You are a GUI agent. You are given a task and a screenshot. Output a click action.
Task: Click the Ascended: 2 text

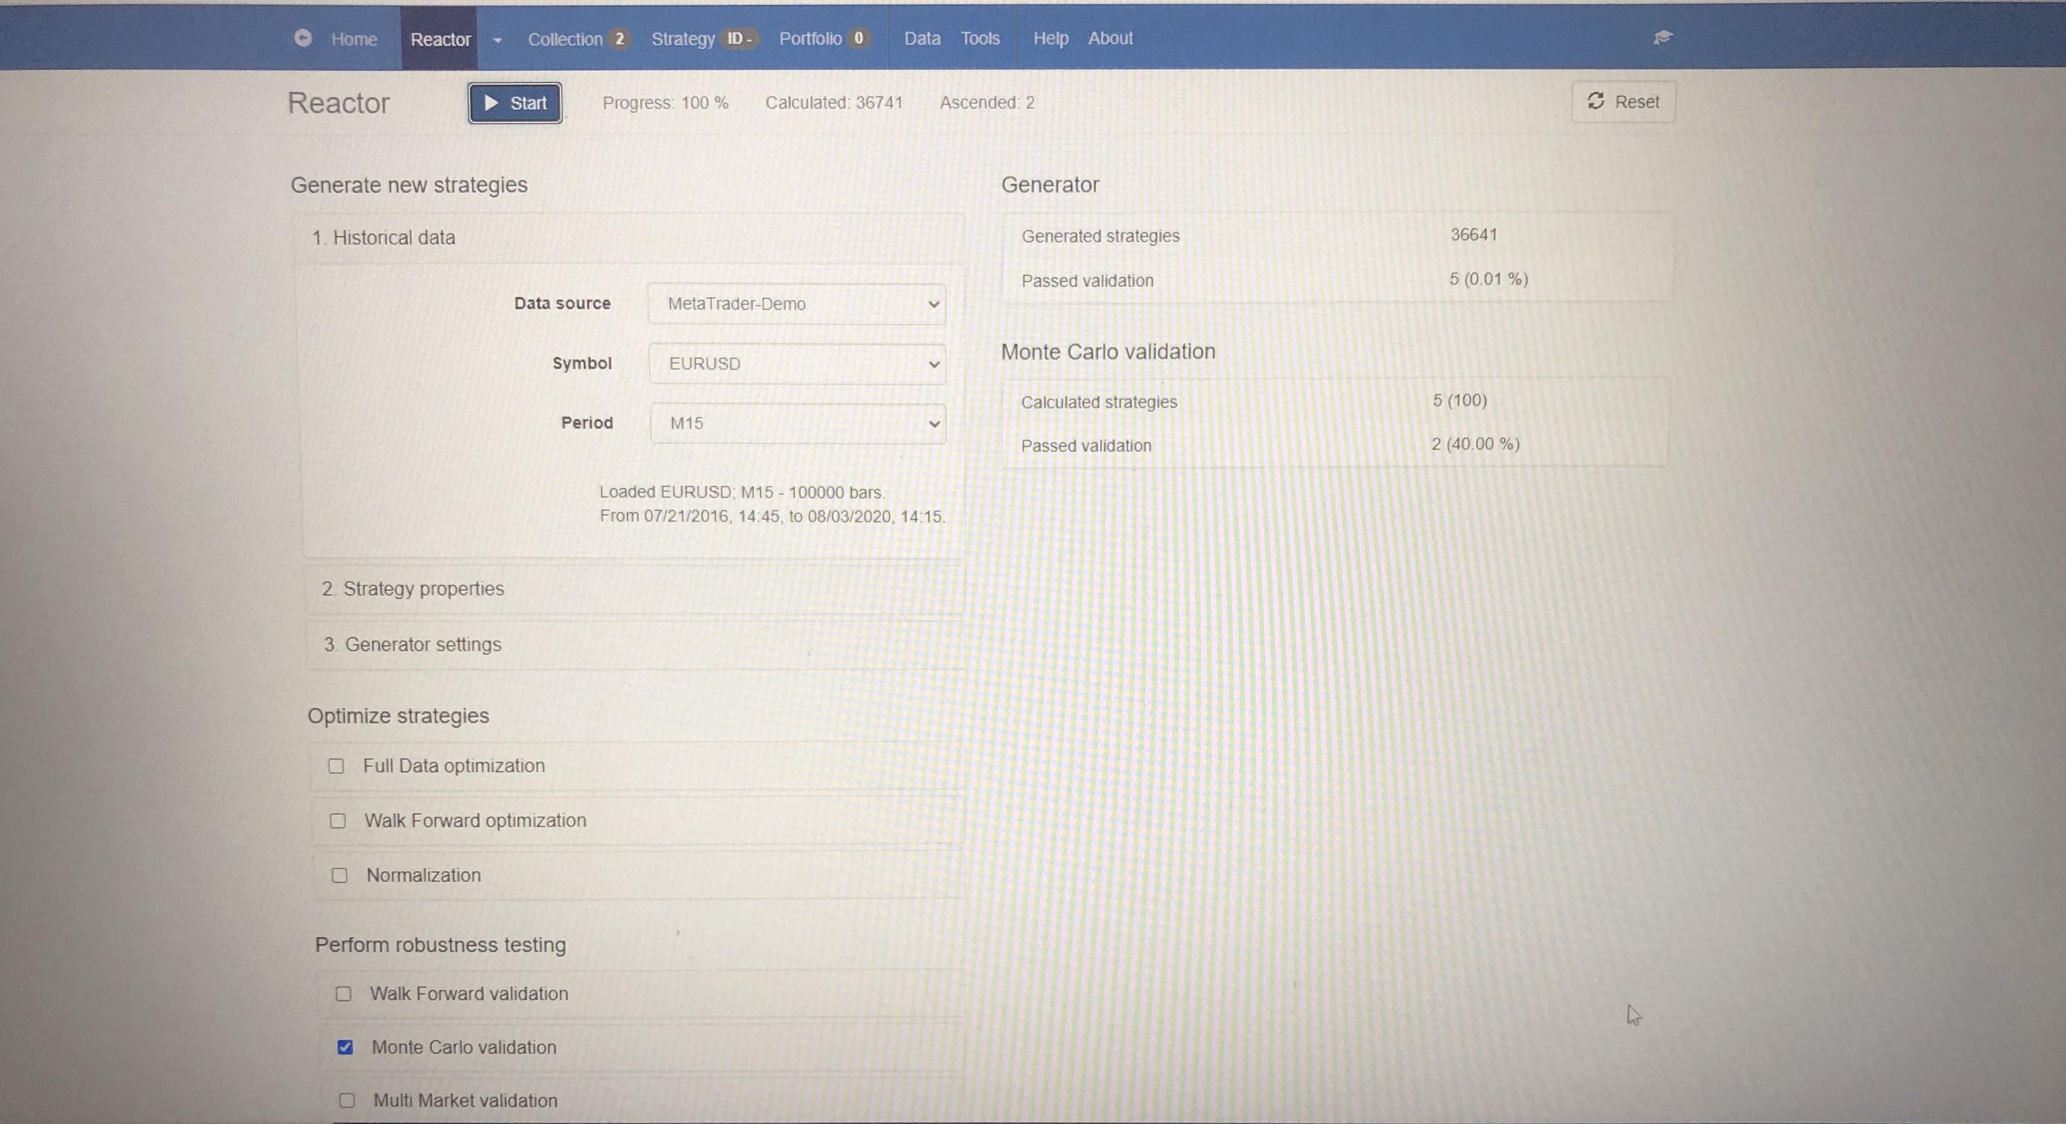pos(987,103)
